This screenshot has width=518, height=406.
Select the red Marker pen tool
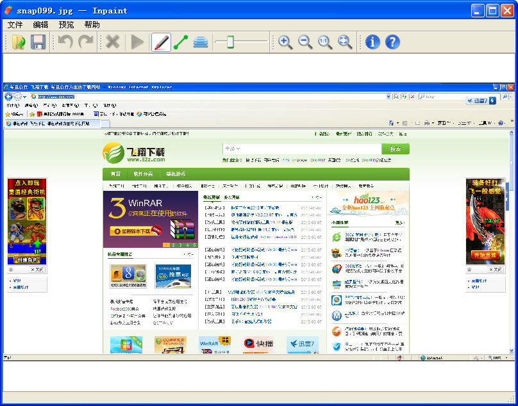[161, 42]
